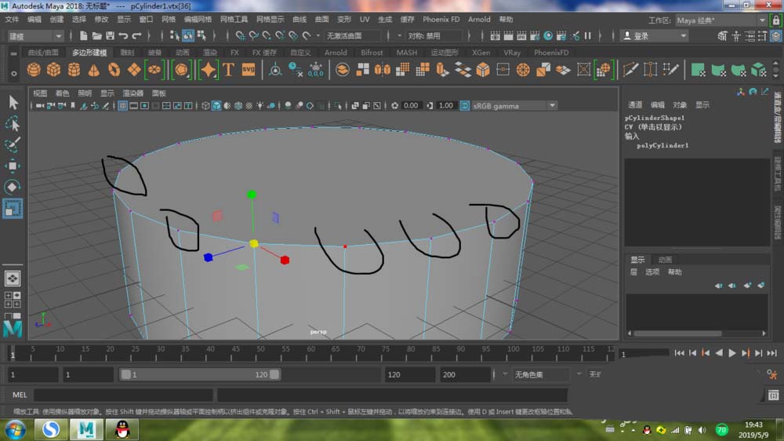Click the Redo arrow icon
784x441 pixels.
(x=136, y=35)
